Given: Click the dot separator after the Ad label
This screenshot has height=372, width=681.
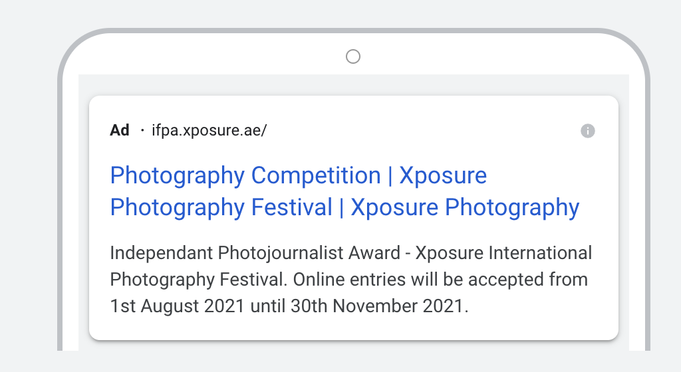Looking at the screenshot, I should point(142,130).
